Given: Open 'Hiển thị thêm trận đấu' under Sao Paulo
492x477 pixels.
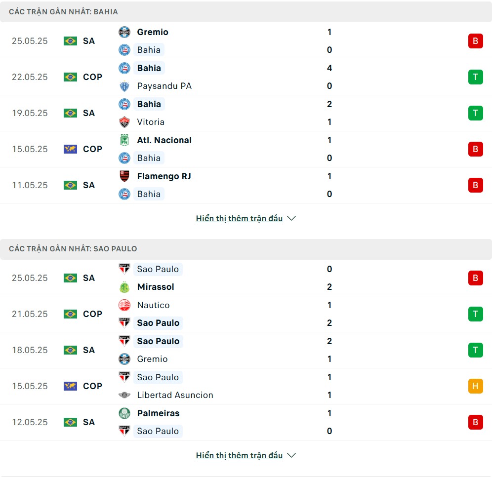Looking at the screenshot, I should [x=239, y=455].
